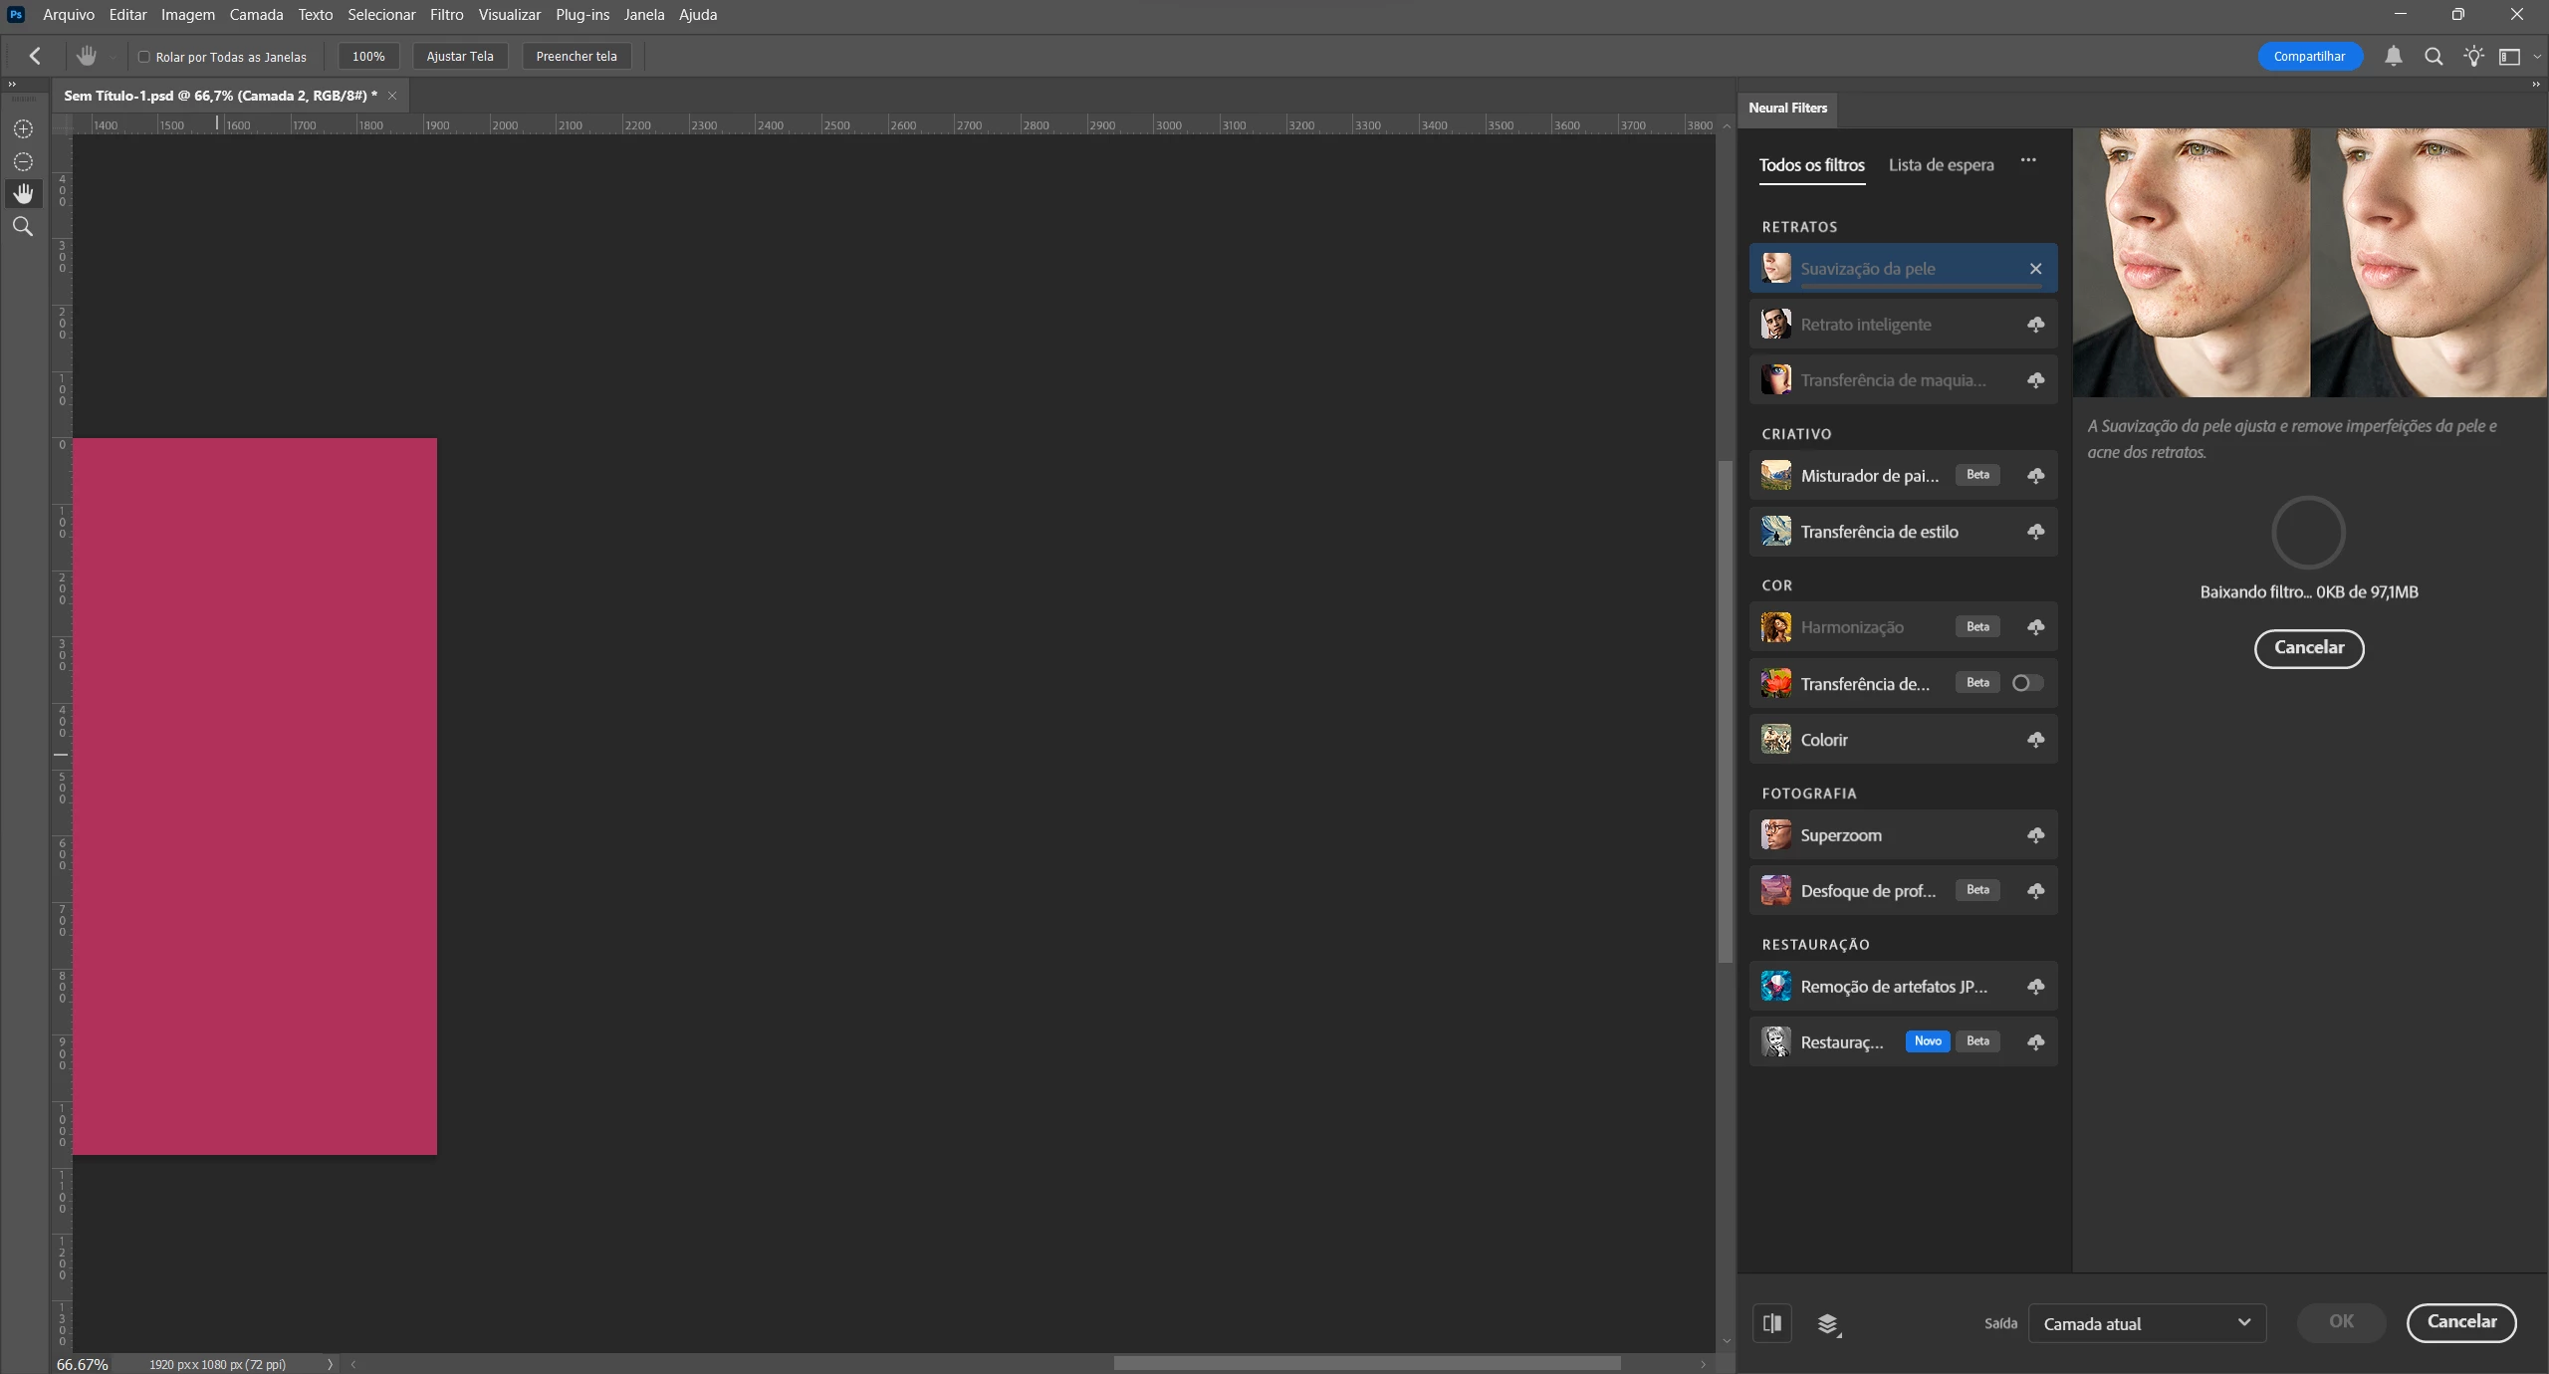Cancel Suavização da pele filter with X
This screenshot has width=2549, height=1374.
(x=2035, y=269)
